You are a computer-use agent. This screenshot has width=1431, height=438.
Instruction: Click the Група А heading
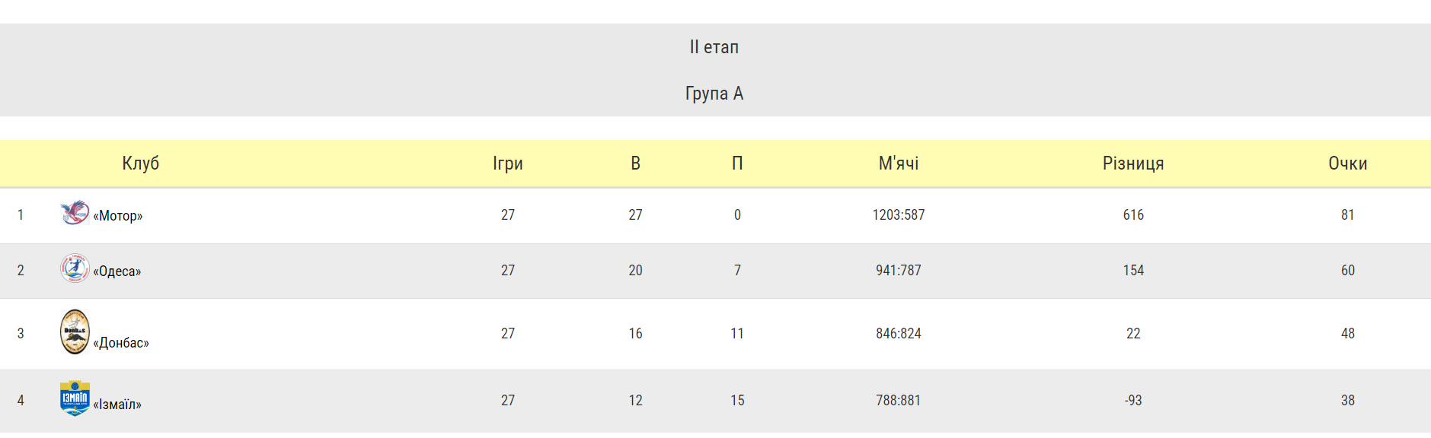714,94
